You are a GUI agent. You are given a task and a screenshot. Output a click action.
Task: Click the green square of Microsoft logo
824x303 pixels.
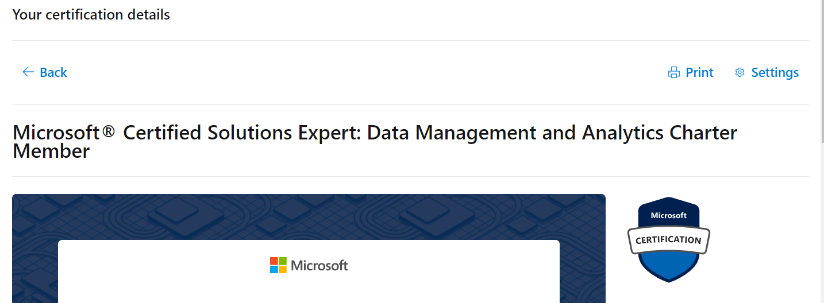click(283, 261)
